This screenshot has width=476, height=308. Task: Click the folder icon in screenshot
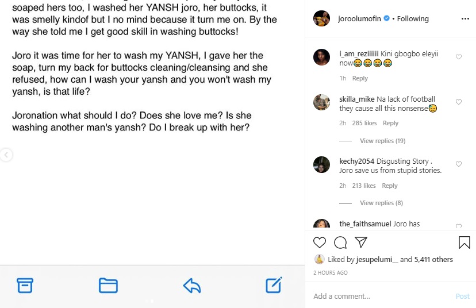(108, 285)
